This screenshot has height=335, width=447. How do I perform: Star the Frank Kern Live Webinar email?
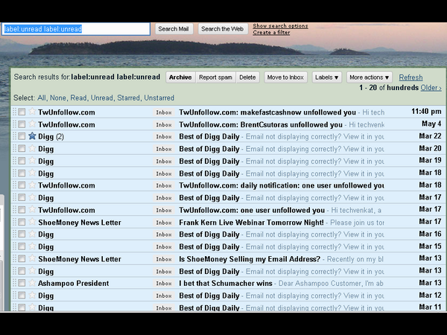32,223
